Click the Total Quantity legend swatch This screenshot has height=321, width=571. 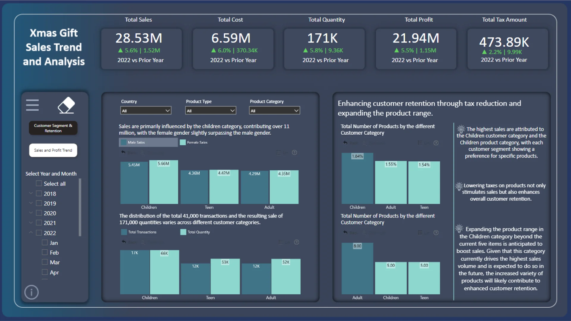coord(183,232)
